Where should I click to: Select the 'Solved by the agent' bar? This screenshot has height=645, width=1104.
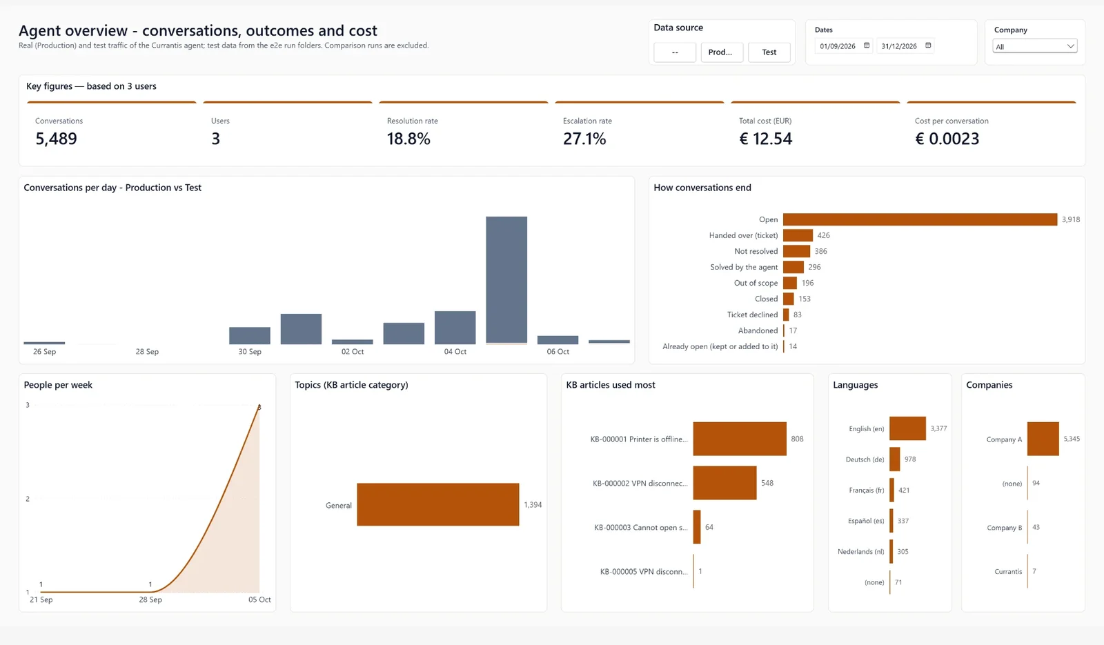793,267
